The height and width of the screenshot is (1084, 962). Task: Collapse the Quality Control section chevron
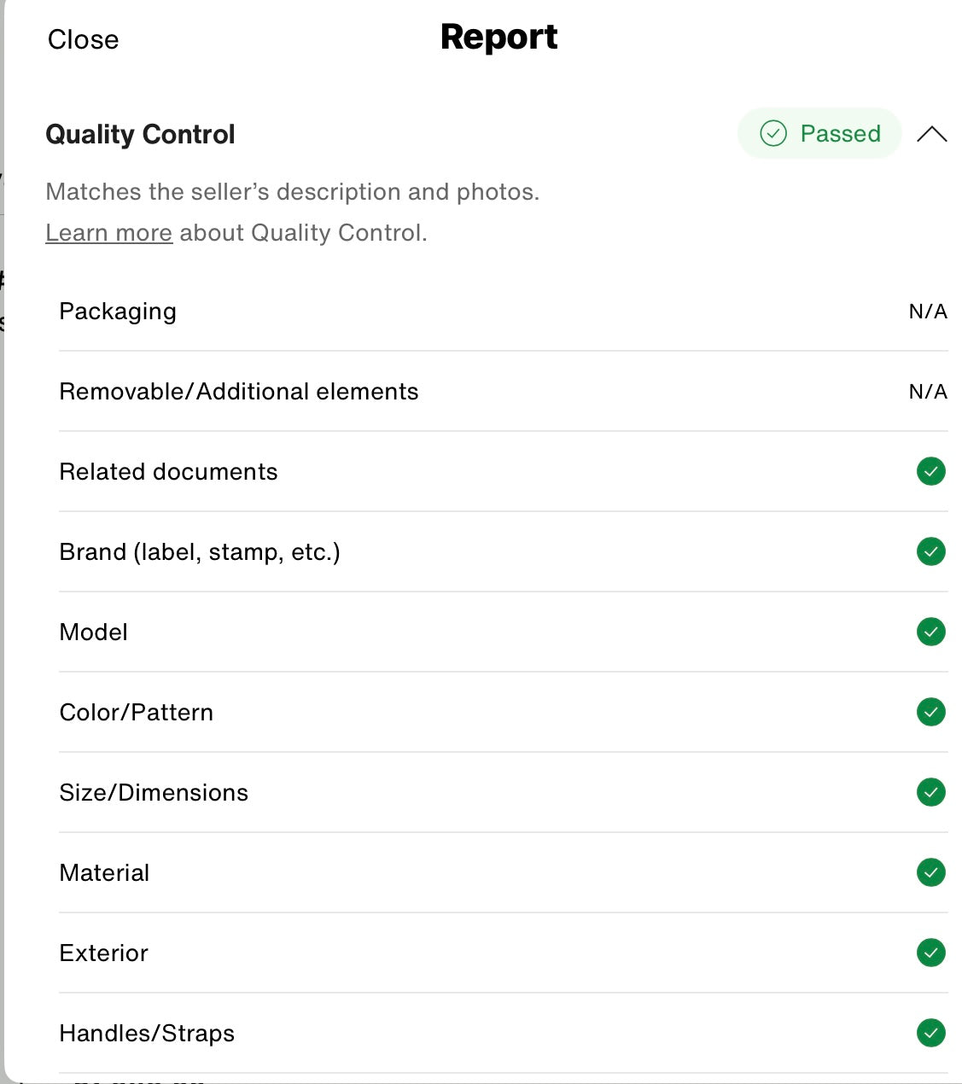(x=931, y=134)
